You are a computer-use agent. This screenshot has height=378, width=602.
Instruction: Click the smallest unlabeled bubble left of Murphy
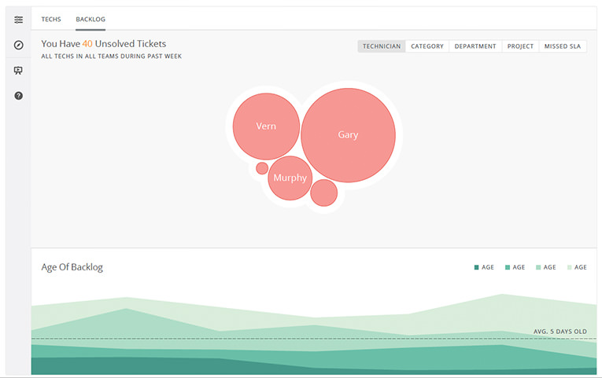click(262, 167)
